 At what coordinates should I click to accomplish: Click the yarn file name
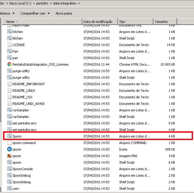[16, 189]
